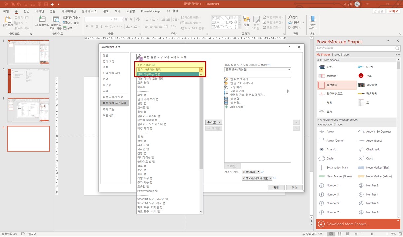Pick the Asterisk annotation shape
The height and width of the screenshot is (237, 403).
[x=337, y=149]
